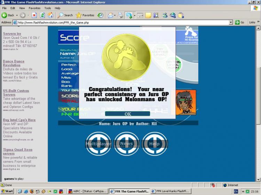This screenshot has height=195, width=261.
Task: Click the address bar URL field
Action: click(x=122, y=22)
